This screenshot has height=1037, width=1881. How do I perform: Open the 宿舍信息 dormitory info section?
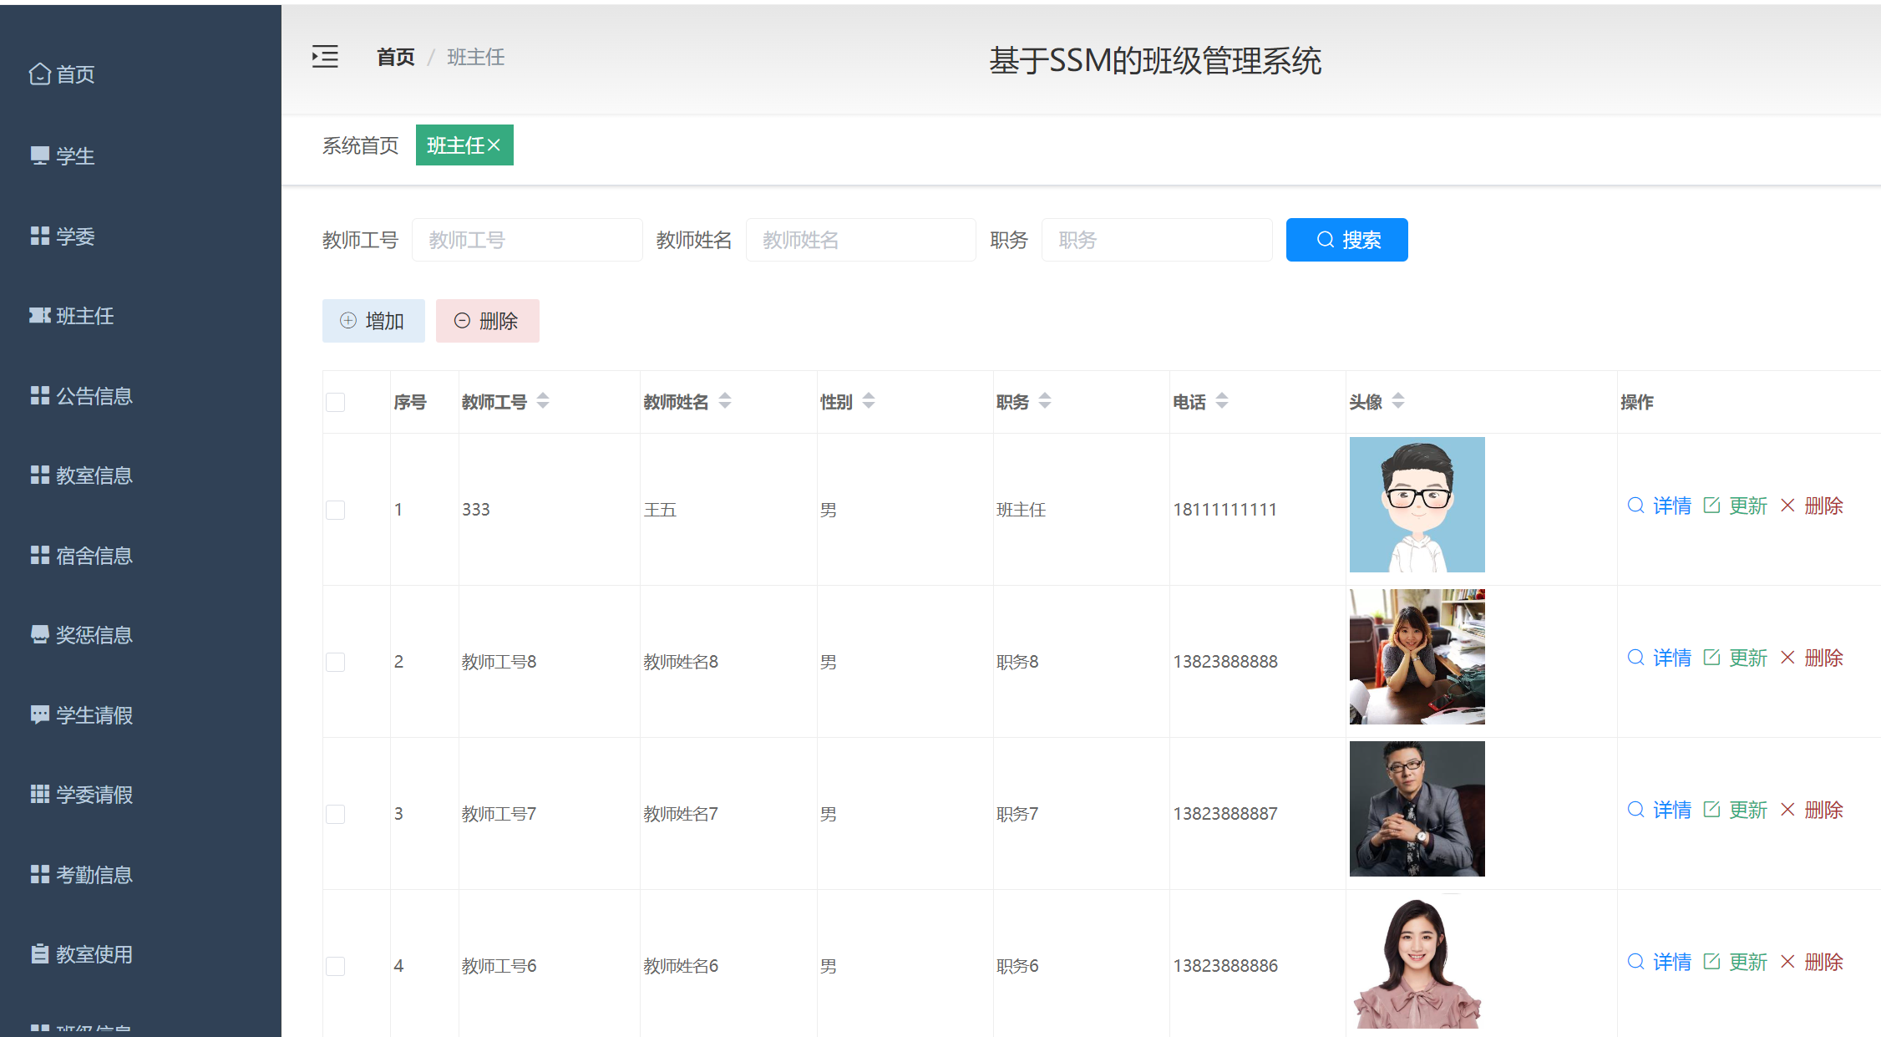[x=94, y=555]
